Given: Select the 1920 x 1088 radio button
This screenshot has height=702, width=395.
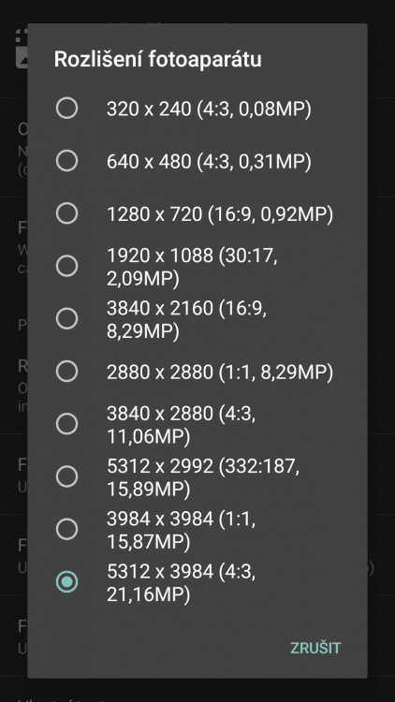Looking at the screenshot, I should click(66, 266).
